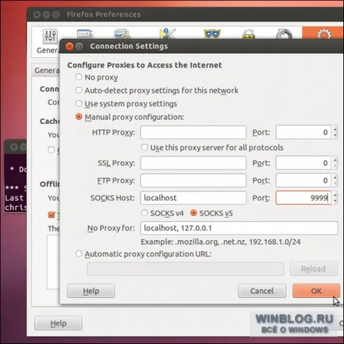Enable Use this proxy server for all protocols

144,147
